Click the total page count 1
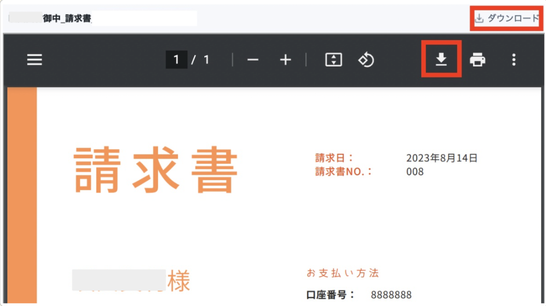This screenshot has height=306, width=546. pos(206,59)
